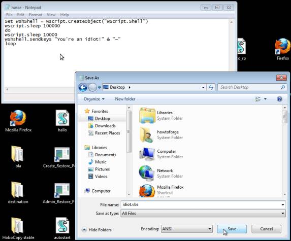The image size is (291, 241).
Task: Select the autostart script icon
Action: point(62,228)
